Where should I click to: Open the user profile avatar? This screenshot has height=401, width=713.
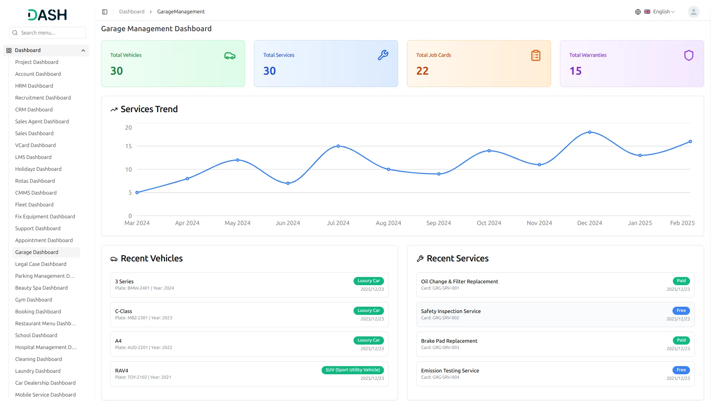point(693,12)
